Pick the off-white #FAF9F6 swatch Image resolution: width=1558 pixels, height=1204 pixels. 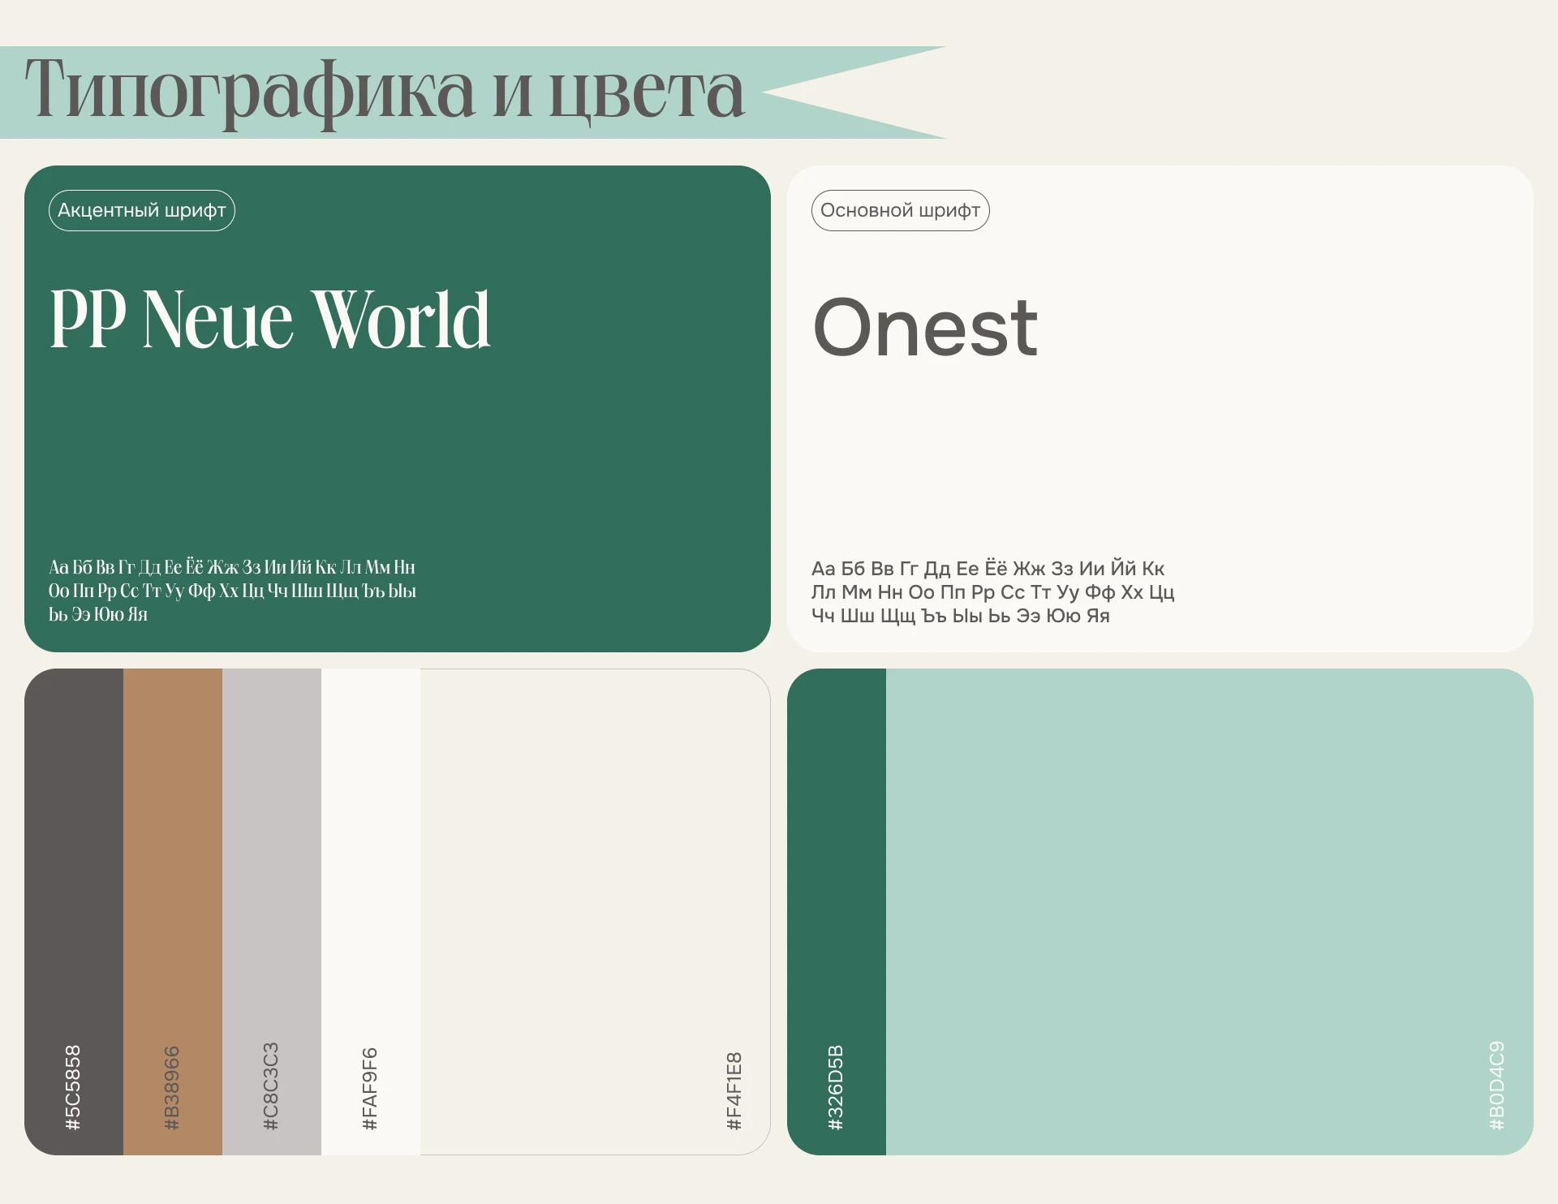[x=371, y=912]
